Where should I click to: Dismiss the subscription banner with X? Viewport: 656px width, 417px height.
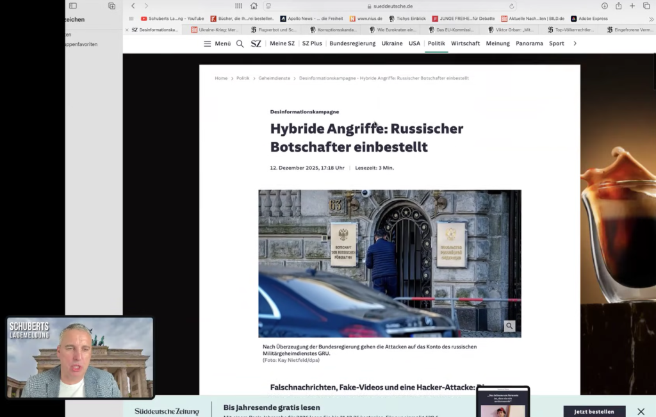641,411
